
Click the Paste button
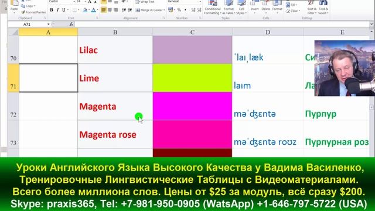(14, 6)
